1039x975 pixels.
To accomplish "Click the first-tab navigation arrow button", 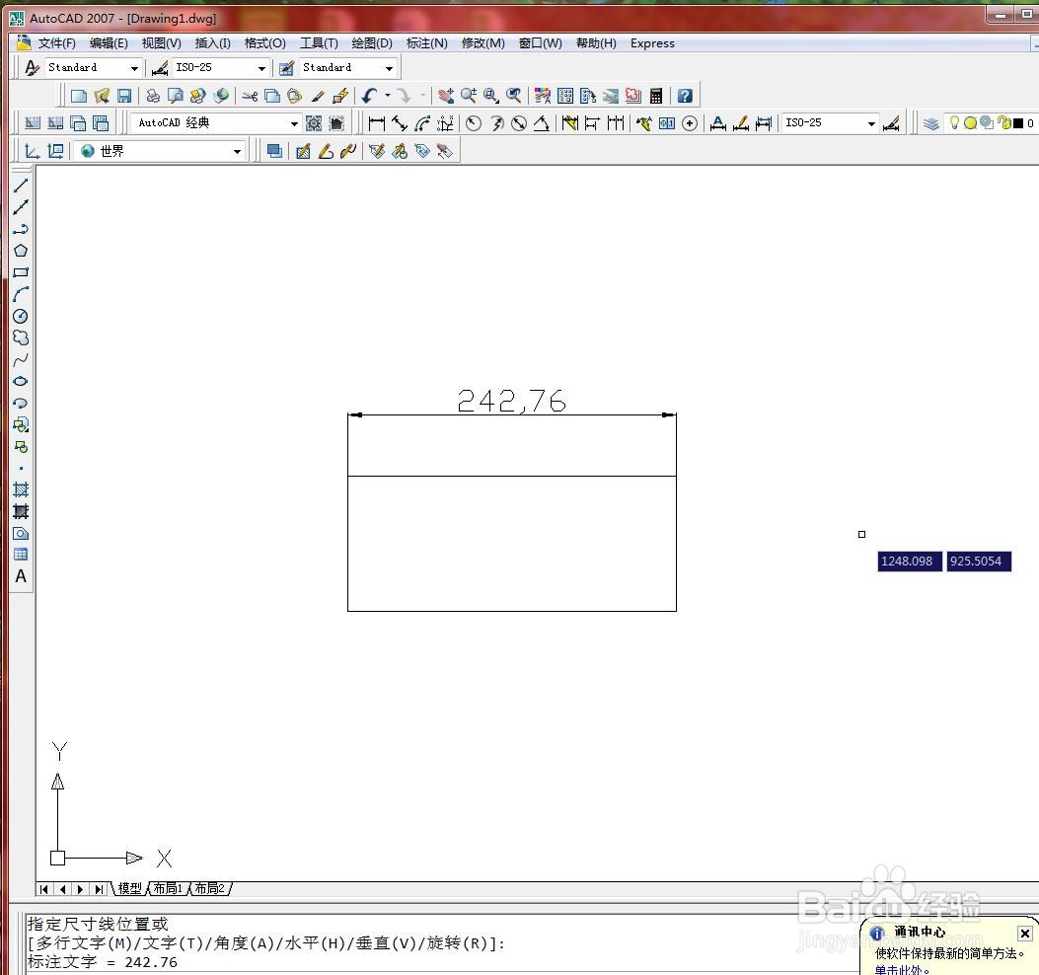I will (x=44, y=889).
